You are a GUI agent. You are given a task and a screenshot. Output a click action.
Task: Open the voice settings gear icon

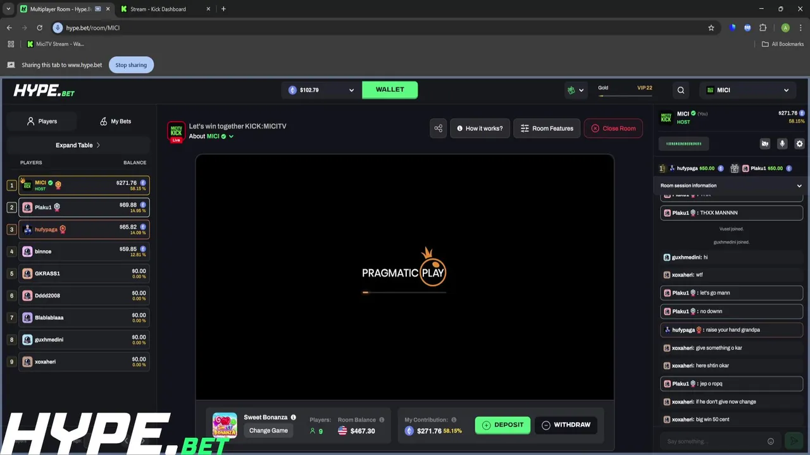[x=799, y=144]
